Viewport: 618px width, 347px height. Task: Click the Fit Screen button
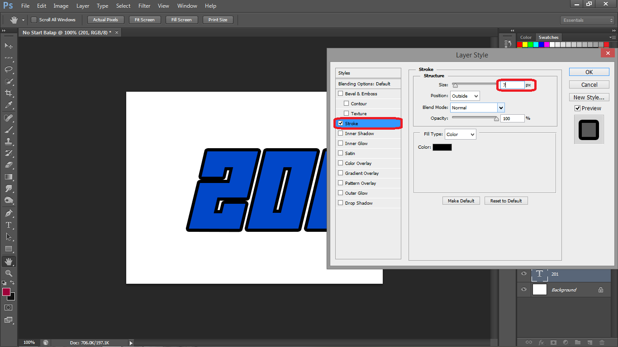point(144,20)
